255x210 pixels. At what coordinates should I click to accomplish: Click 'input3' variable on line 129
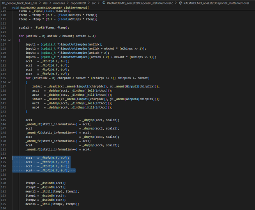[x=30, y=53]
